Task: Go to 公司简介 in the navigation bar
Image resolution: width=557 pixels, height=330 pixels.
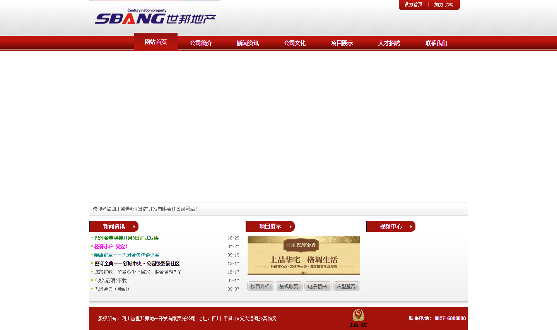Action: coord(201,43)
